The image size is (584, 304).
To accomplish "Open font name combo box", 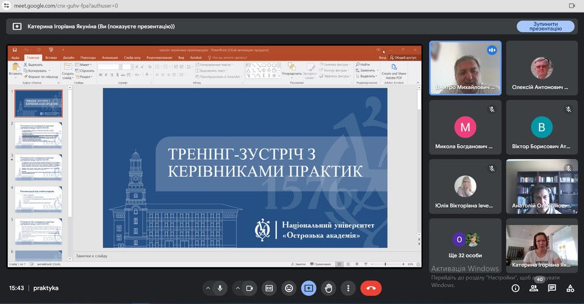I will pos(110,67).
